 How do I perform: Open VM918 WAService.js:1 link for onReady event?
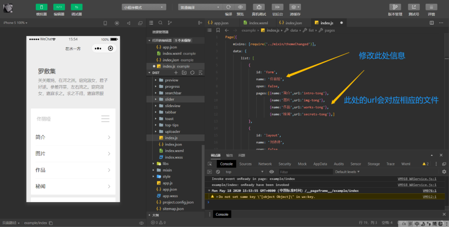coord(417,179)
